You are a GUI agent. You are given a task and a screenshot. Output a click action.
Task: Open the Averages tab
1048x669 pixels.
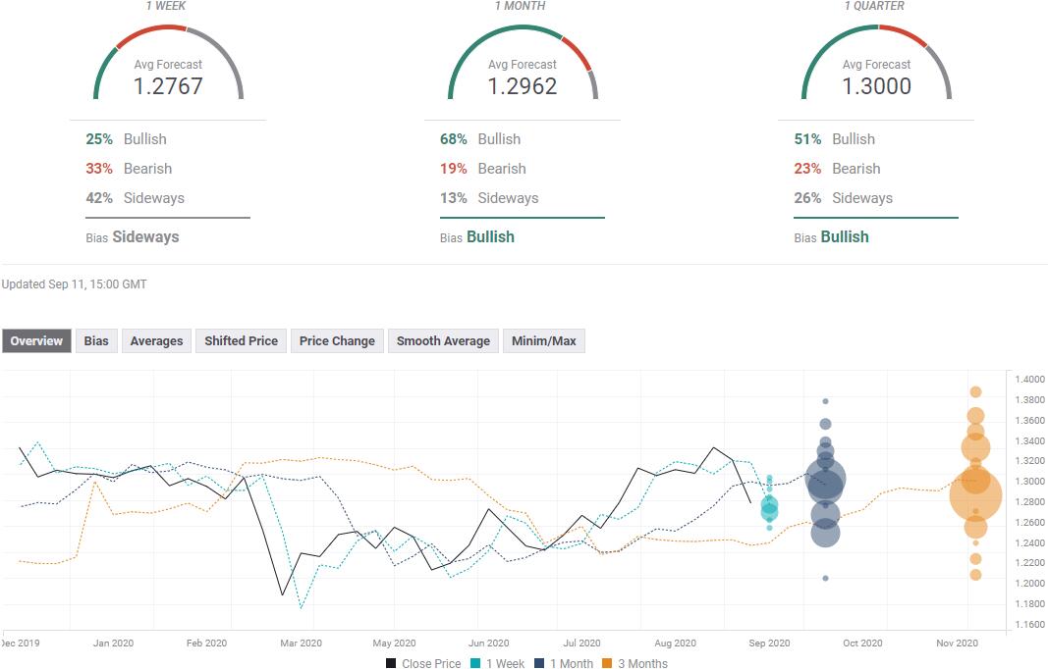(156, 341)
